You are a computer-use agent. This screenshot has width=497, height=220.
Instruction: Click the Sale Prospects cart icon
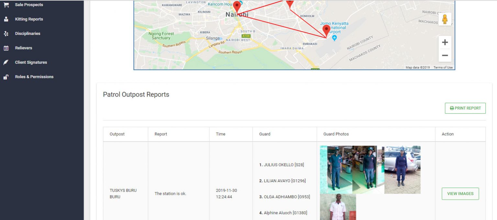coord(6,5)
